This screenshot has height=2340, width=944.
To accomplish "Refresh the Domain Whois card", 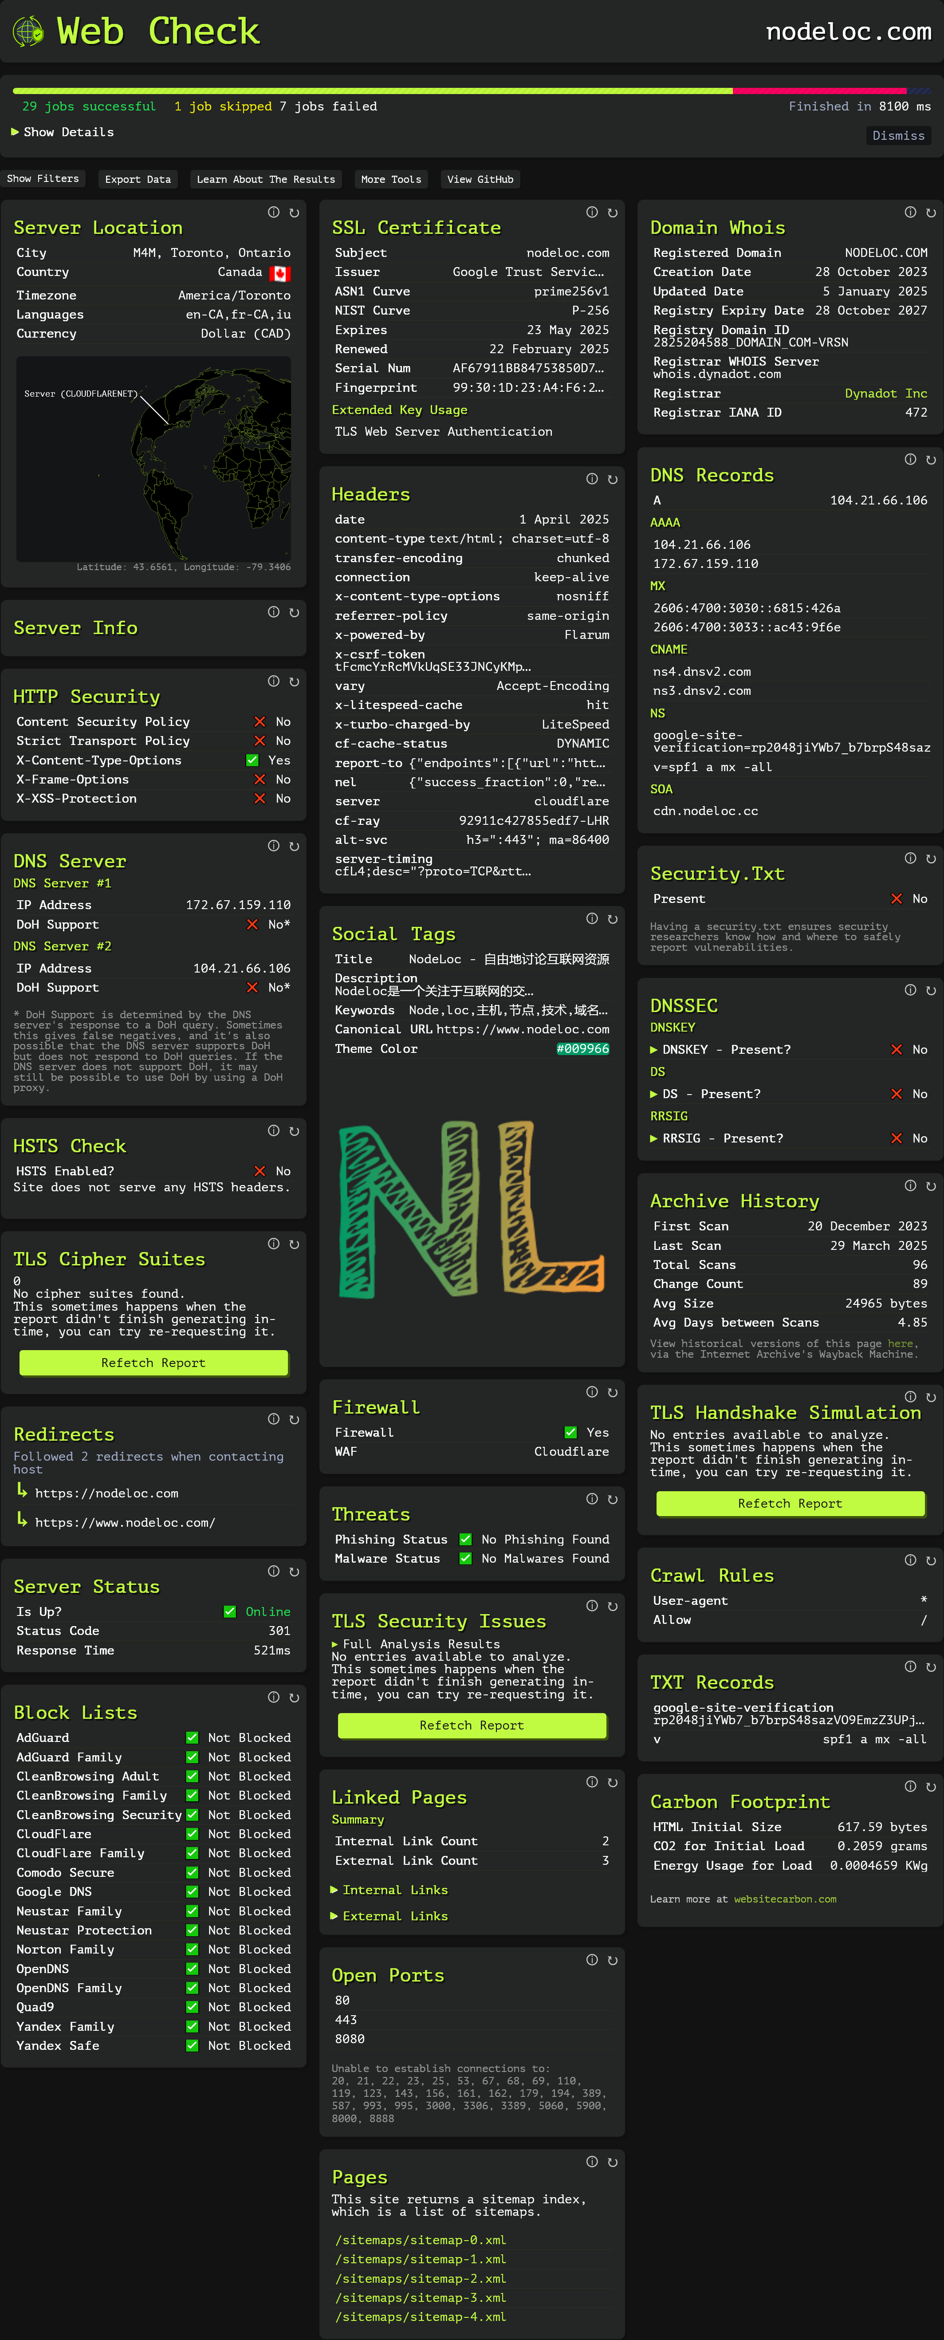I will click(x=930, y=213).
